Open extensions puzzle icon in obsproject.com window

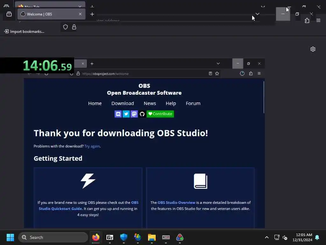[x=251, y=74]
